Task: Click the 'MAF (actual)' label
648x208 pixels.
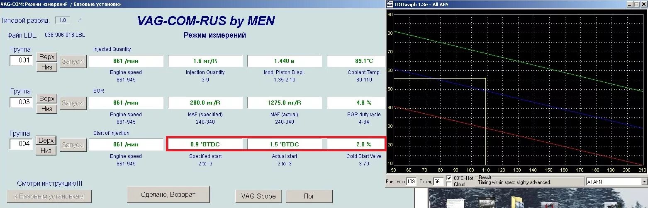Action: coord(284,115)
